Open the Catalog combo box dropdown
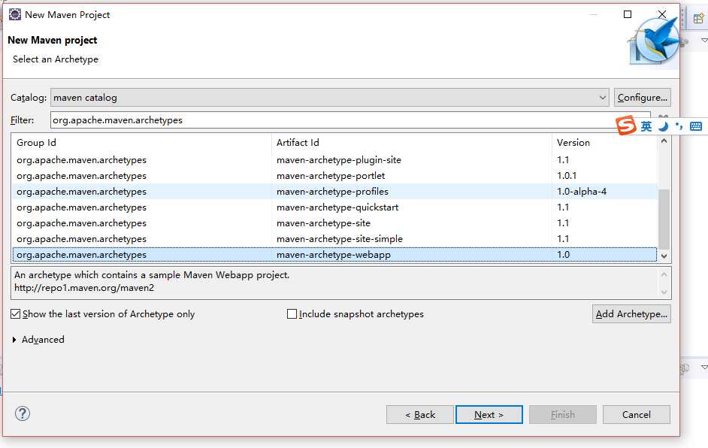The image size is (708, 448). point(602,98)
